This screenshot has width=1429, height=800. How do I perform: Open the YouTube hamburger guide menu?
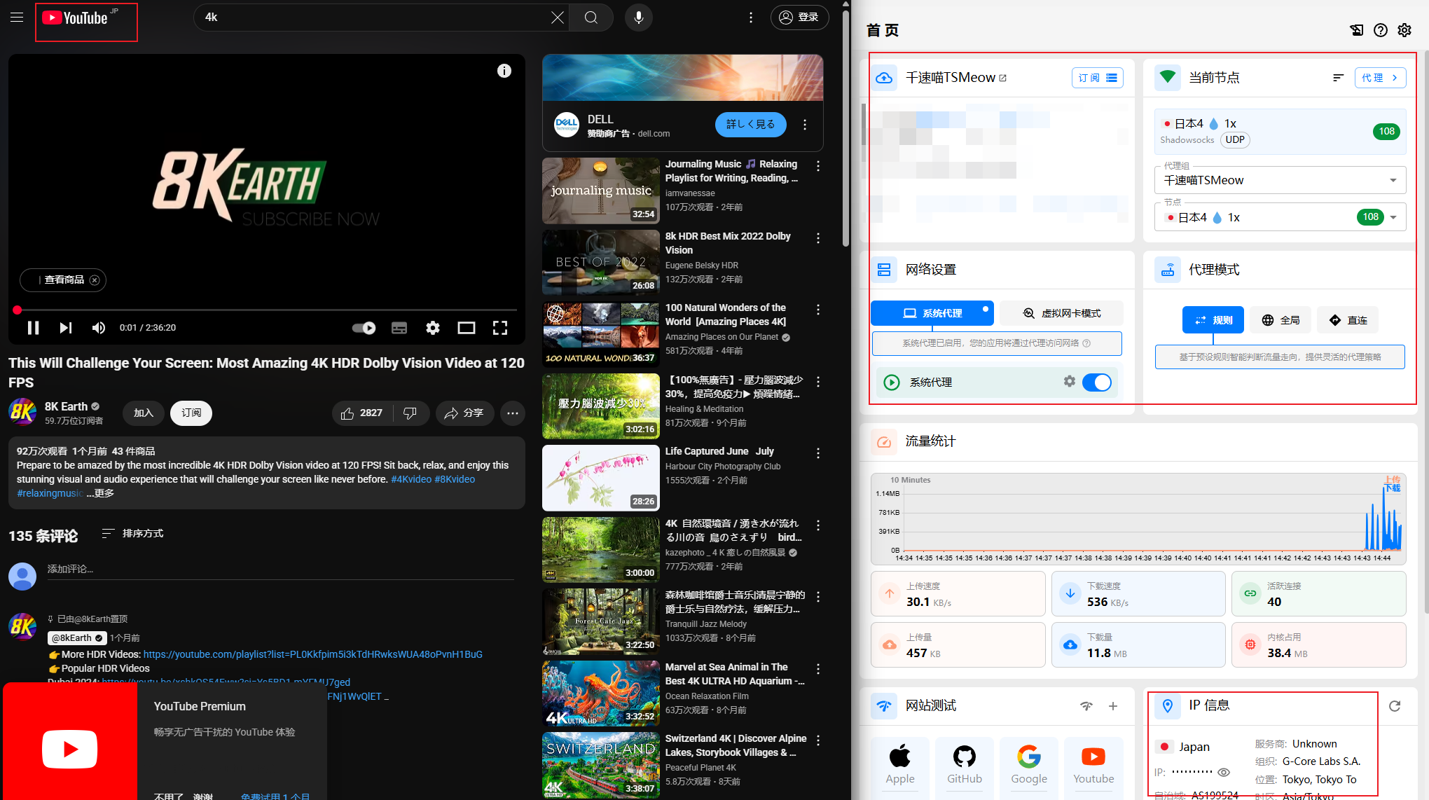pyautogui.click(x=17, y=18)
